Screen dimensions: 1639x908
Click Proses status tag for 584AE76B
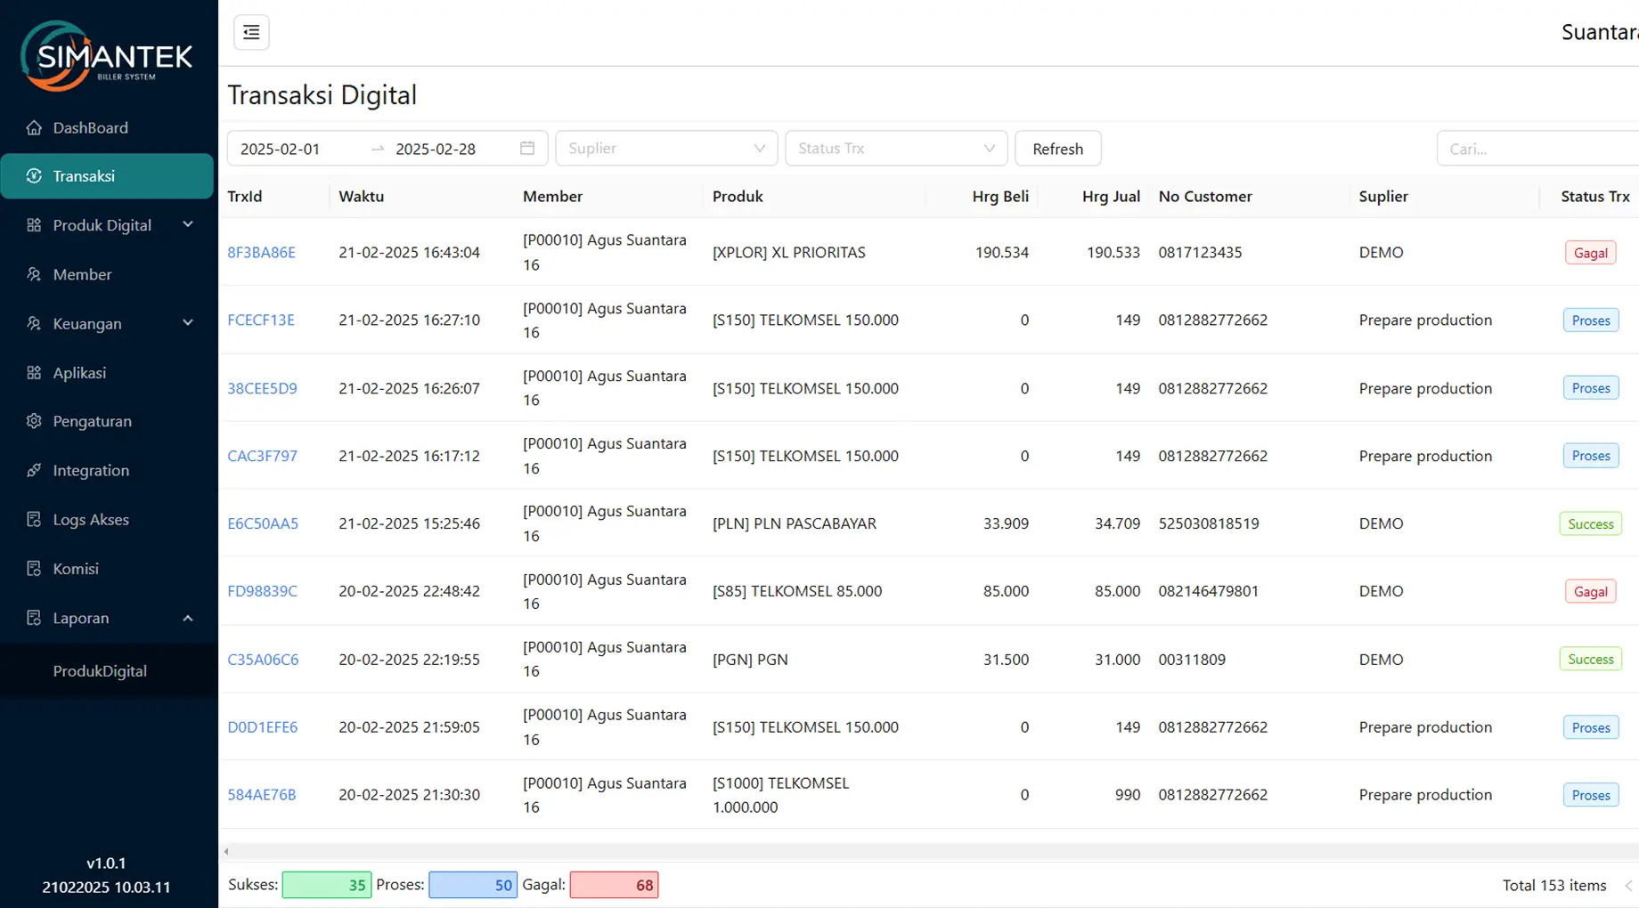pos(1590,795)
